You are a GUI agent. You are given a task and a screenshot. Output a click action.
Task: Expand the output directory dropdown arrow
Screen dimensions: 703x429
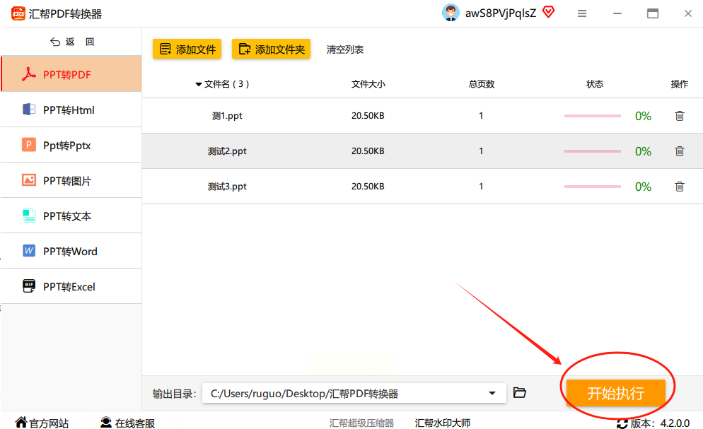492,393
